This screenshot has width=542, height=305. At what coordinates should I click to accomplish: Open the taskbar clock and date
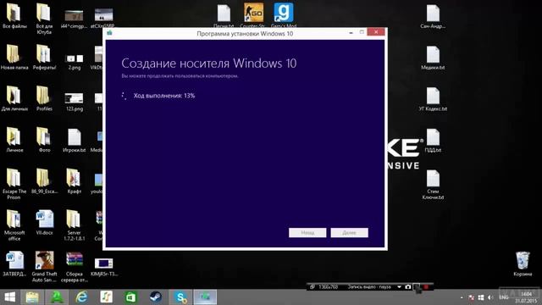[x=526, y=297]
